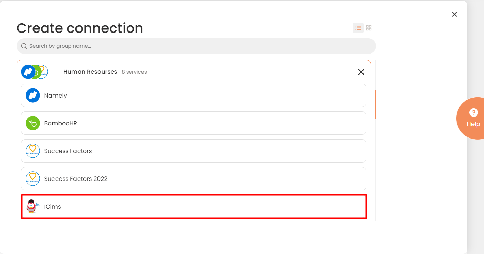Select the Namely service row

coord(194,96)
